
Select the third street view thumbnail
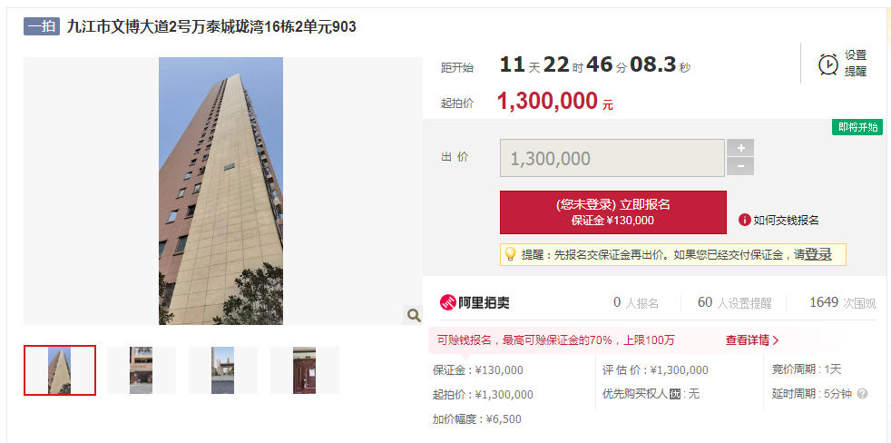point(223,370)
